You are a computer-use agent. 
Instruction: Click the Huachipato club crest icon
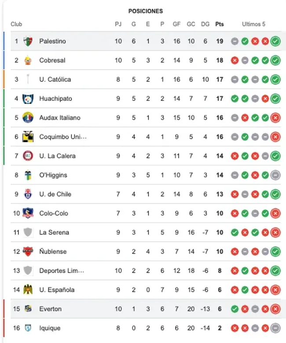click(28, 99)
